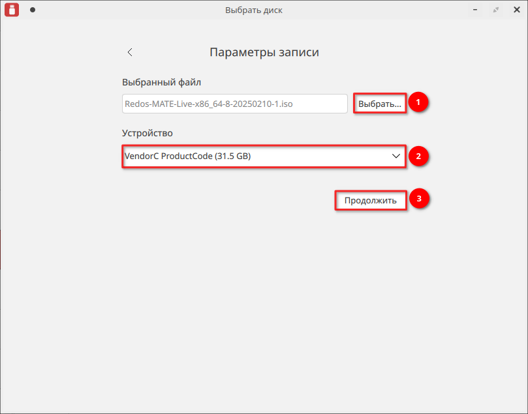Image resolution: width=528 pixels, height=414 pixels.
Task: Focus the Redos-MATE-Live ISO file field
Action: tap(235, 104)
